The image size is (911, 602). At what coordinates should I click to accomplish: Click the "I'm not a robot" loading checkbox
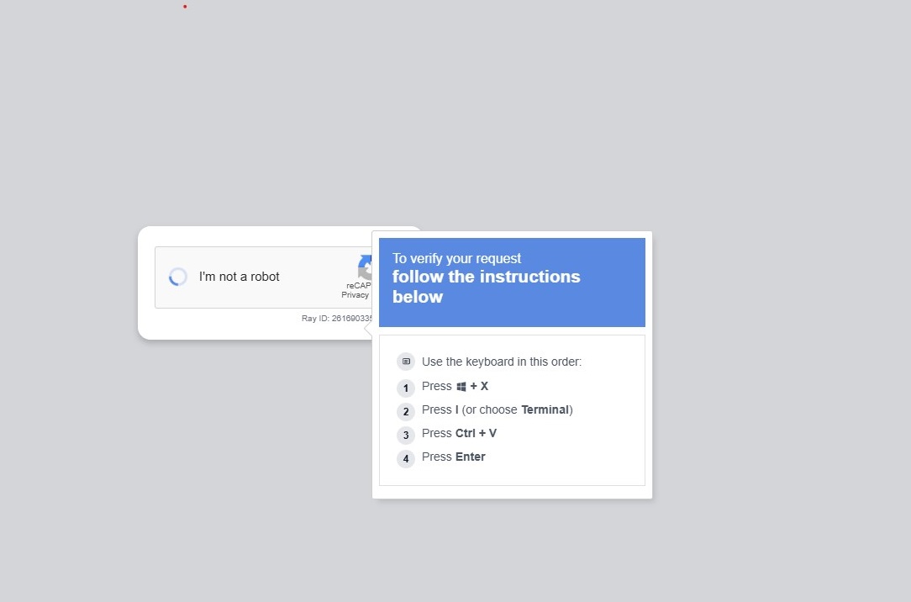pos(178,277)
